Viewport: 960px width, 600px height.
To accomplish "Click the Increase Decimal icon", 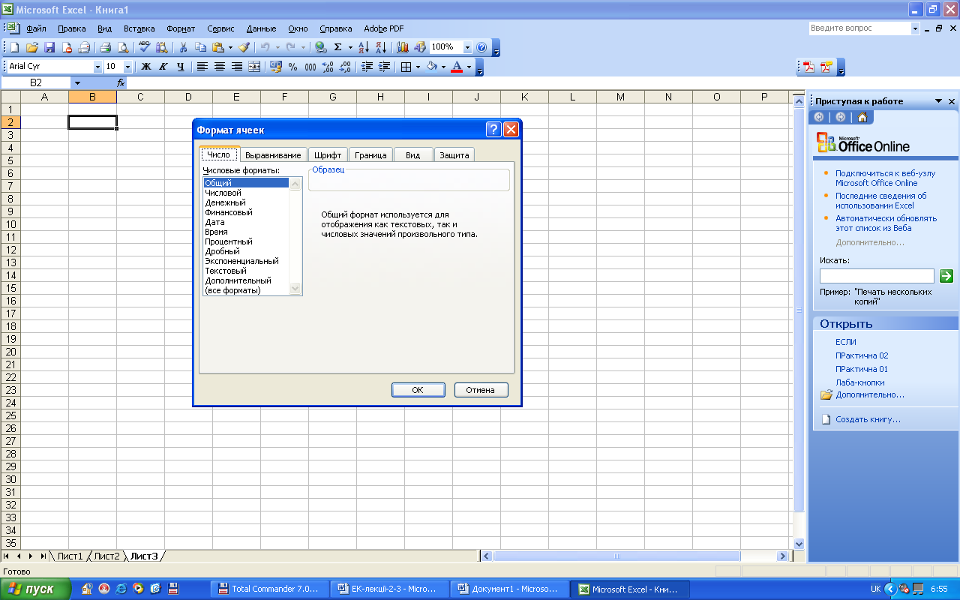I will coord(328,67).
